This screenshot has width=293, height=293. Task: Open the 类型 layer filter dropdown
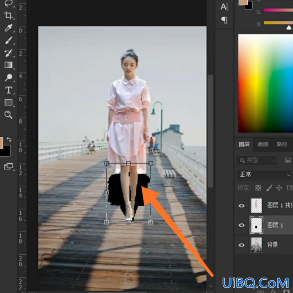pyautogui.click(x=256, y=160)
